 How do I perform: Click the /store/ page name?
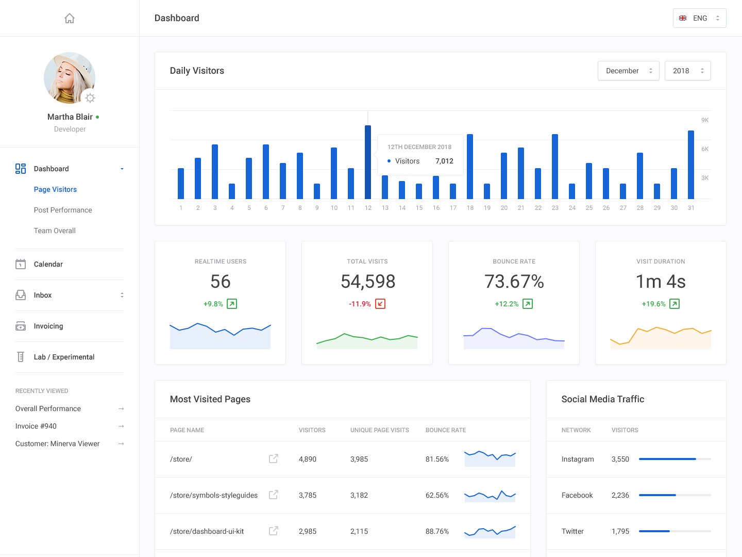click(x=181, y=459)
